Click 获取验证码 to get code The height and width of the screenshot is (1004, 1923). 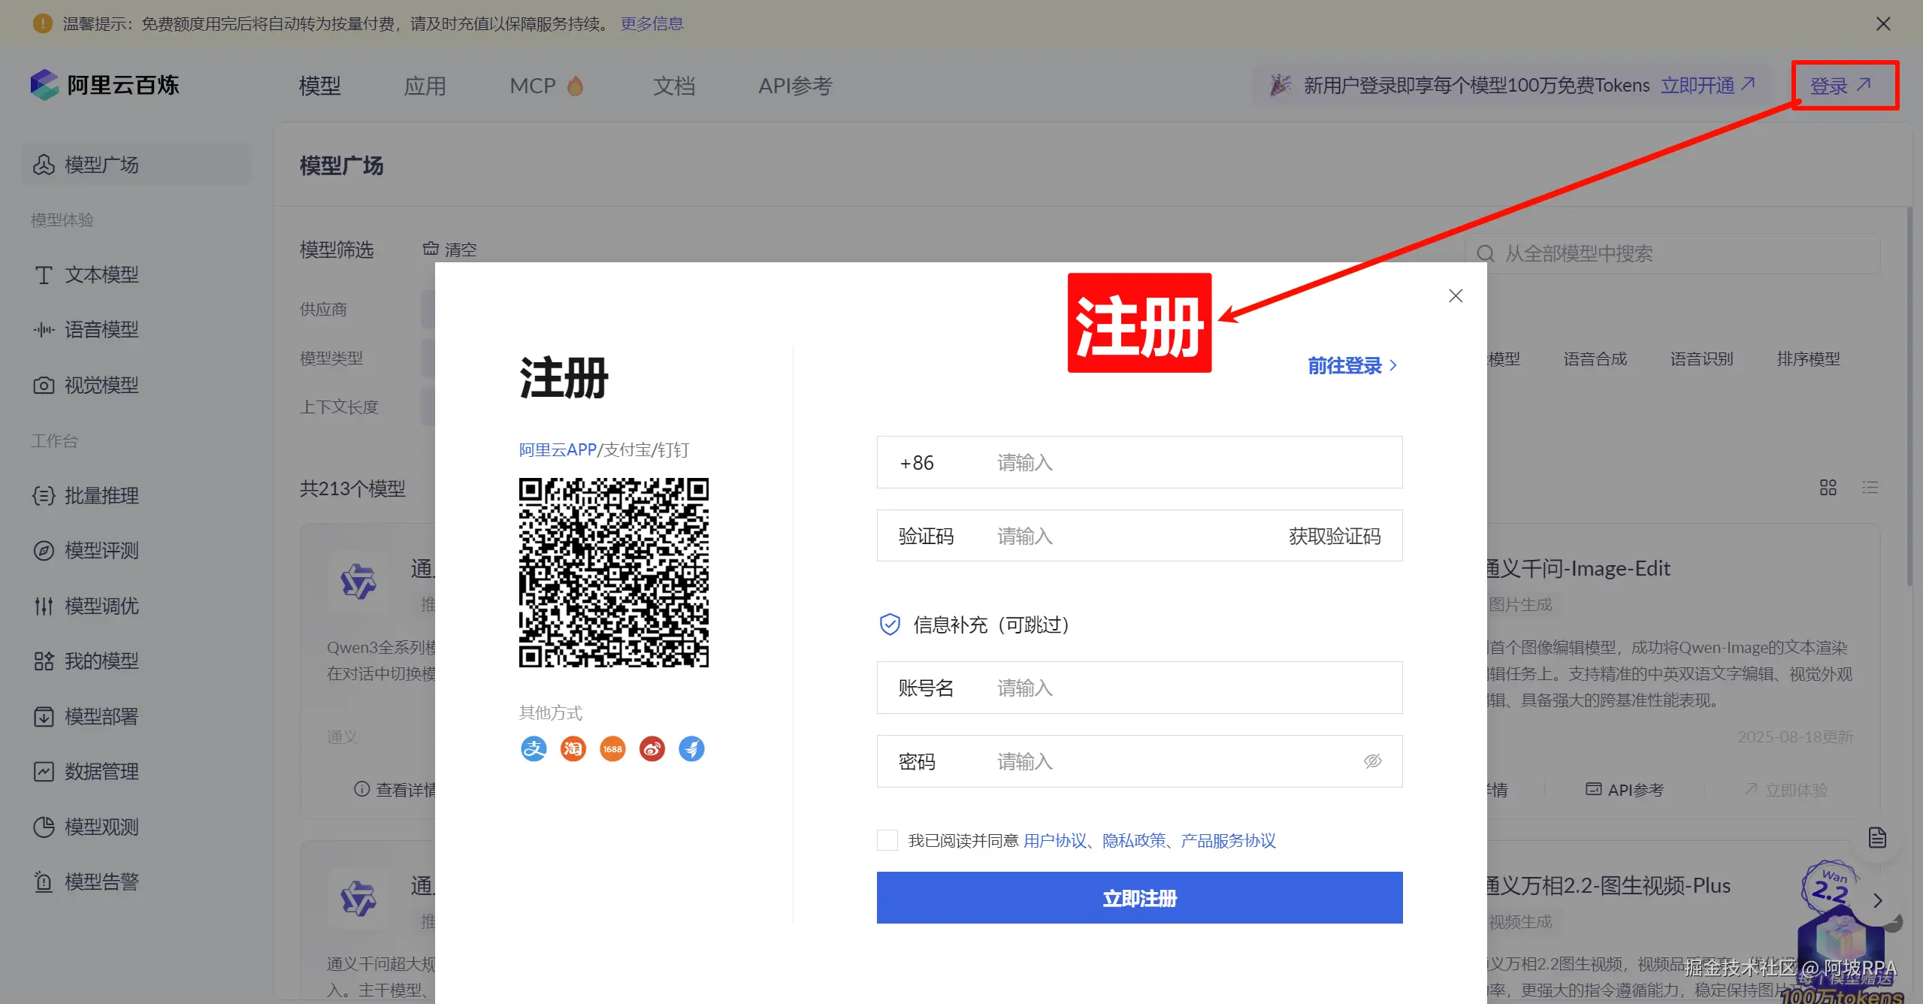pyautogui.click(x=1335, y=537)
